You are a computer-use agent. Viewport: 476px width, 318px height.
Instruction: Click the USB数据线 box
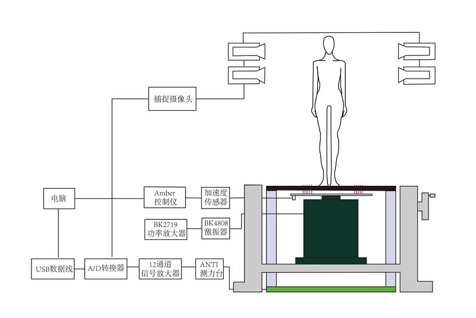point(53,269)
